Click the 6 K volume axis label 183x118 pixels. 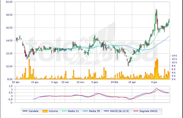pyautogui.click(x=174, y=69)
